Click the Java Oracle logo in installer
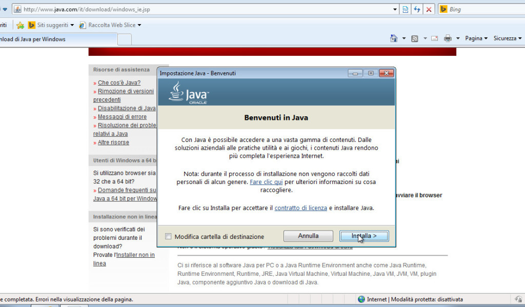The width and height of the screenshot is (525, 307). point(189,92)
